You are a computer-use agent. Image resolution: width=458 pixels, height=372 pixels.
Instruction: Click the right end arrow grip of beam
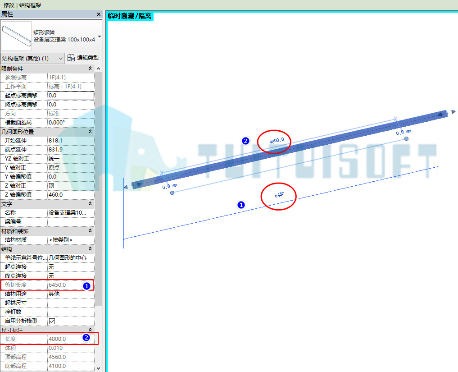pos(453,112)
